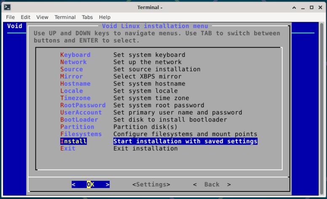The image size is (327, 199).
Task: Click 'Partition disk(s)' description
Action: [145, 127]
